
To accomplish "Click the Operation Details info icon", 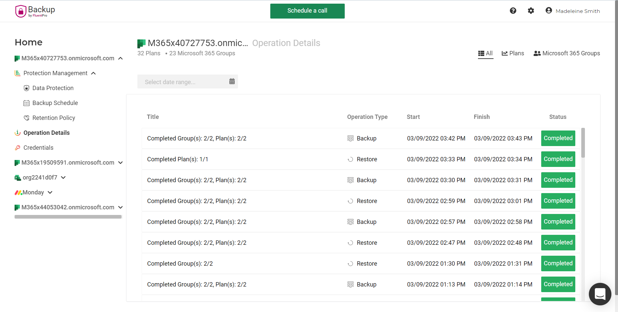I will click(x=17, y=132).
